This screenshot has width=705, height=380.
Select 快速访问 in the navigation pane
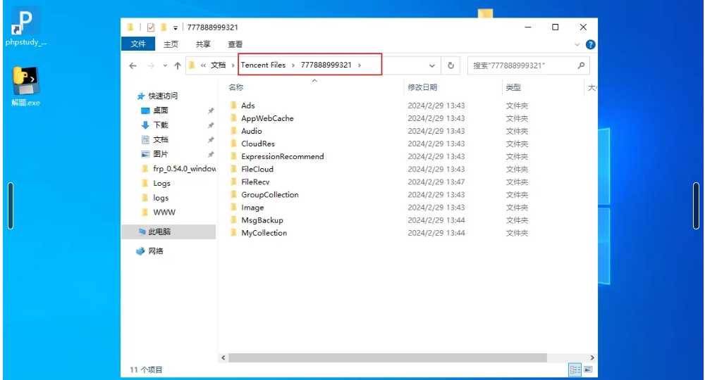163,96
